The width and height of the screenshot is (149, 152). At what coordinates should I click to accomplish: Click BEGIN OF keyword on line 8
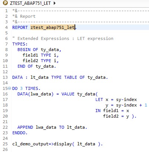[28, 50]
